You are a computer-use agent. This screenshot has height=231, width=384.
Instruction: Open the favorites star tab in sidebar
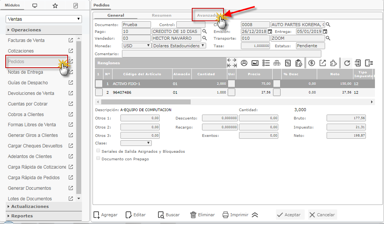55,6
